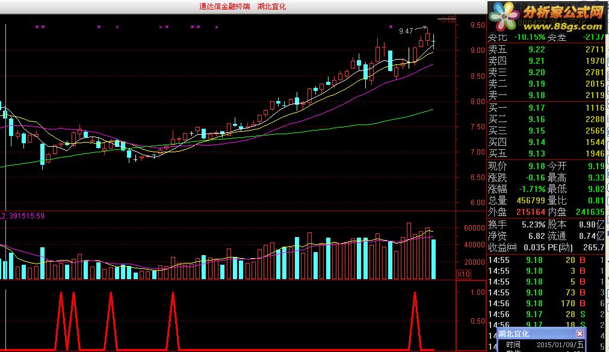Screen dimensions: 609x352
Task: Click the 量比 value 0.81
Action: 596,201
